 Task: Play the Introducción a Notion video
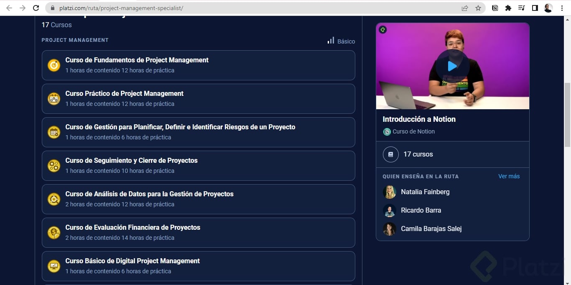(453, 66)
